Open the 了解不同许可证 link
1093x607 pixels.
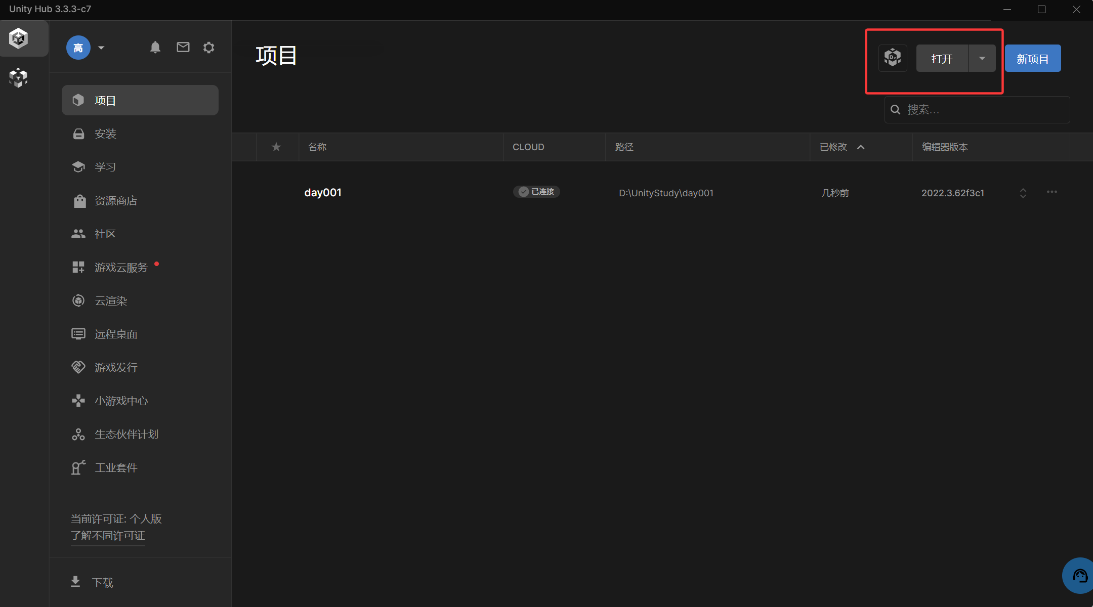[x=108, y=536]
